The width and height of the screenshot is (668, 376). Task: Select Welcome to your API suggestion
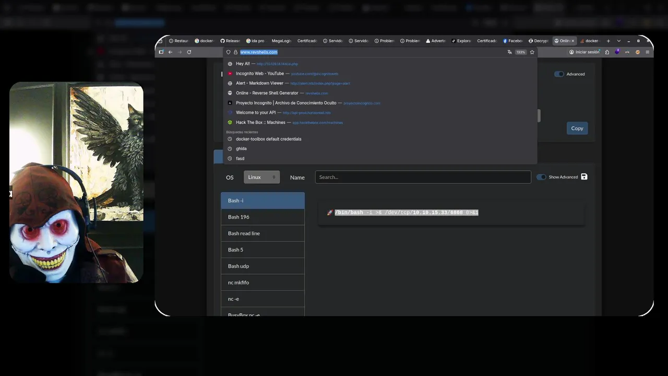coord(380,112)
